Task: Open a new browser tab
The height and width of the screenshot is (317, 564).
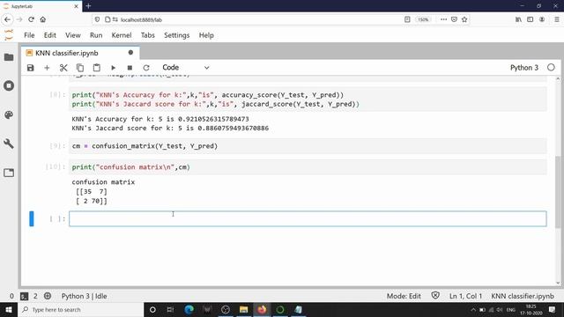Action: pyautogui.click(x=88, y=6)
